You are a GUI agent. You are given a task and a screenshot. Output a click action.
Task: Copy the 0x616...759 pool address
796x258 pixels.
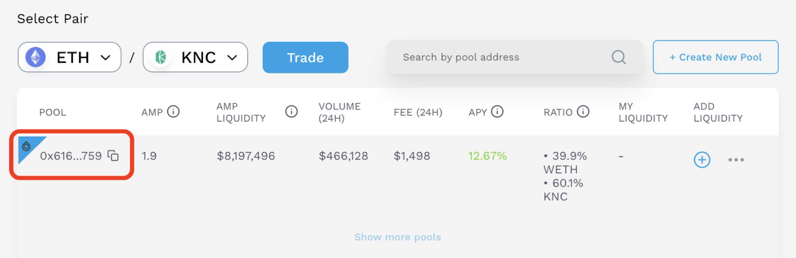(x=113, y=155)
